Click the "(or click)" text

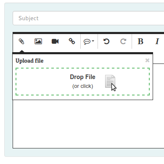point(82,86)
